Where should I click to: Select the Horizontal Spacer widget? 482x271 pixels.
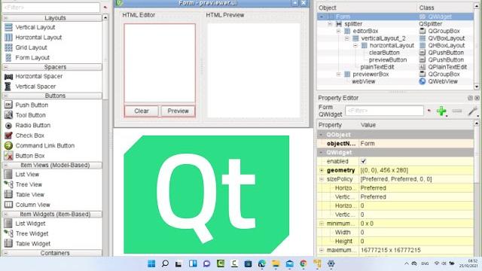click(x=38, y=76)
